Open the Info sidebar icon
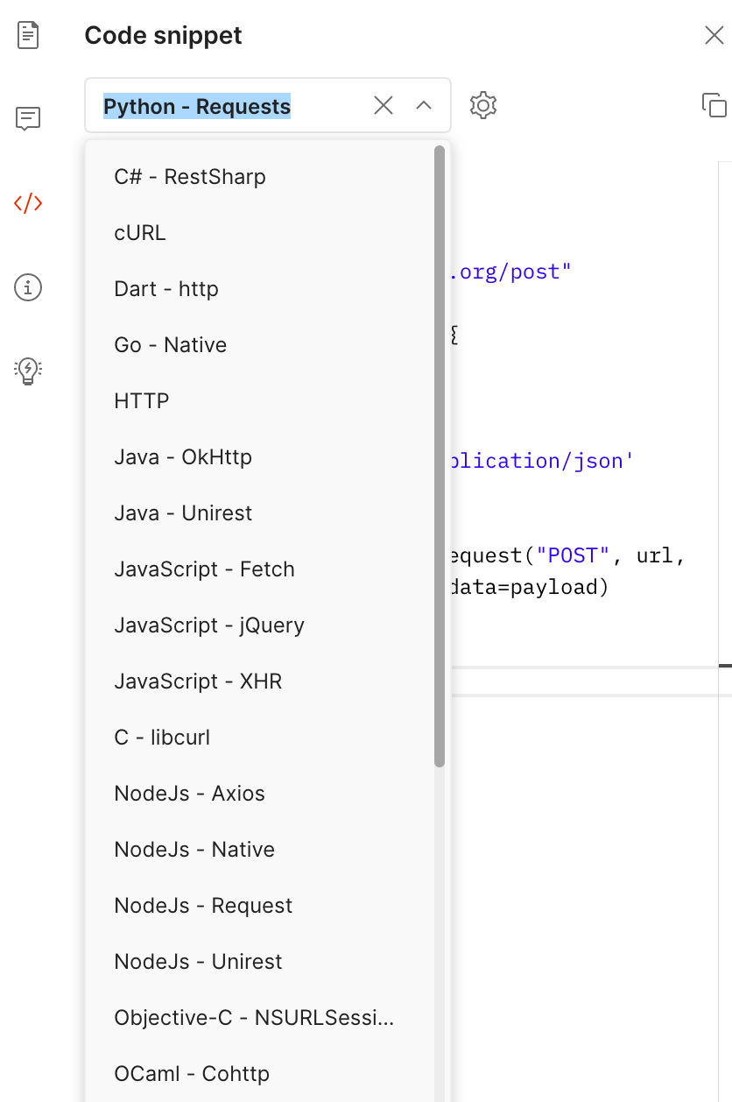The image size is (732, 1102). pos(28,286)
